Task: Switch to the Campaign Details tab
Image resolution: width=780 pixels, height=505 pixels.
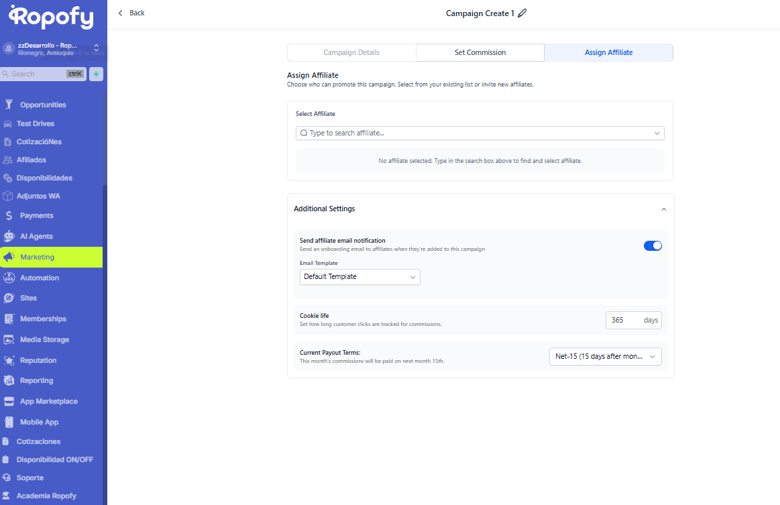Action: tap(351, 52)
